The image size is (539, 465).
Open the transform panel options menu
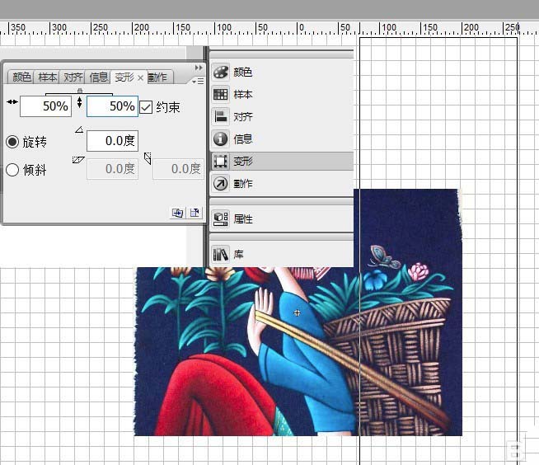point(198,81)
